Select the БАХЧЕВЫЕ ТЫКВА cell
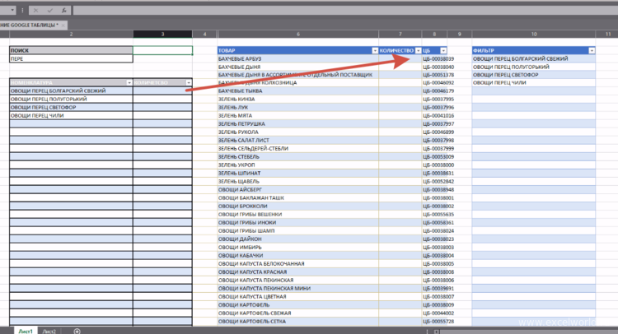Screen dimensions: 618x334 298,90
